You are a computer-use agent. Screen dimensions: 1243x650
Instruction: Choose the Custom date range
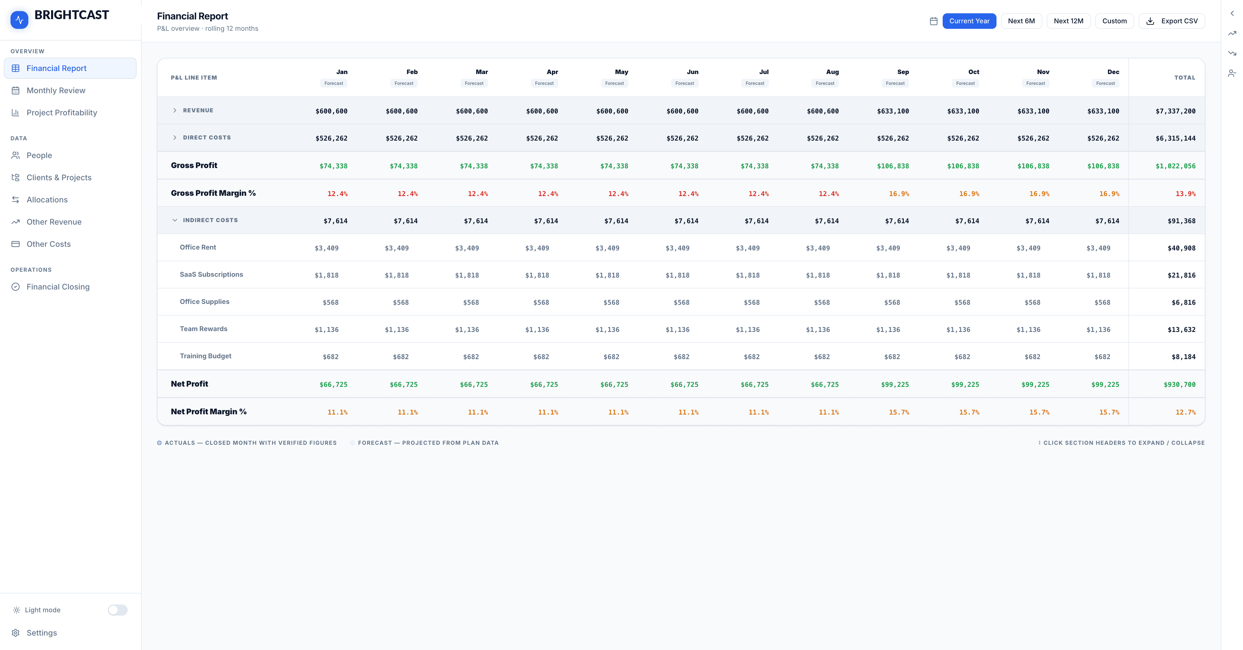(1114, 21)
